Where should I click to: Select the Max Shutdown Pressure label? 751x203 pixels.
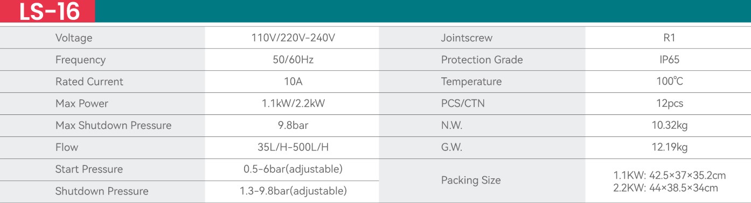click(113, 126)
